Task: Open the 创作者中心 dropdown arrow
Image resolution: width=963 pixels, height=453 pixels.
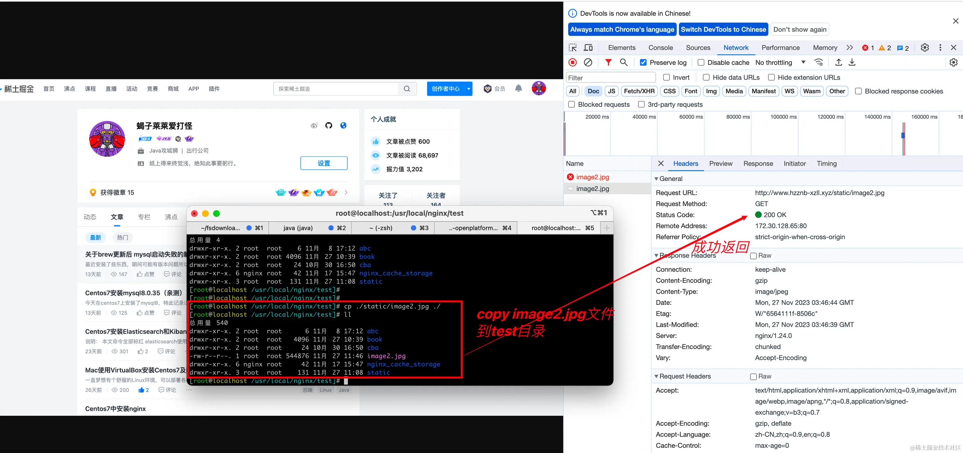Action: pyautogui.click(x=468, y=89)
